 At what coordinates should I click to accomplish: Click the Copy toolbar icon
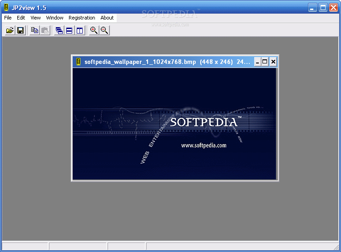(x=35, y=30)
